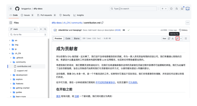Open the 创建 link
This screenshot has width=197, height=106.
click(77, 96)
